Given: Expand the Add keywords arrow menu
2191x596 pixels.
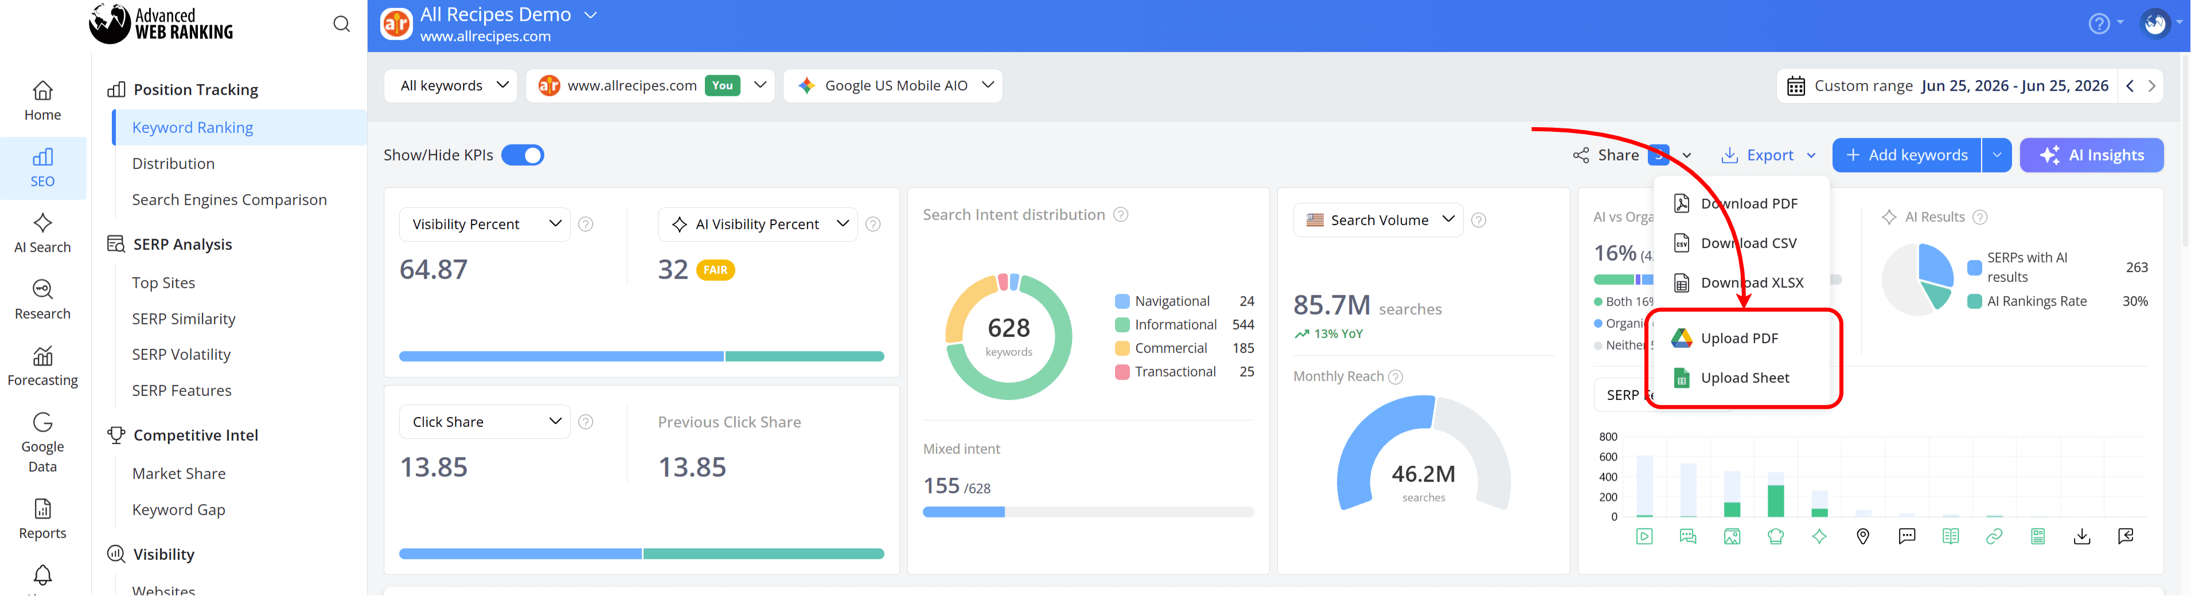Looking at the screenshot, I should [1996, 155].
